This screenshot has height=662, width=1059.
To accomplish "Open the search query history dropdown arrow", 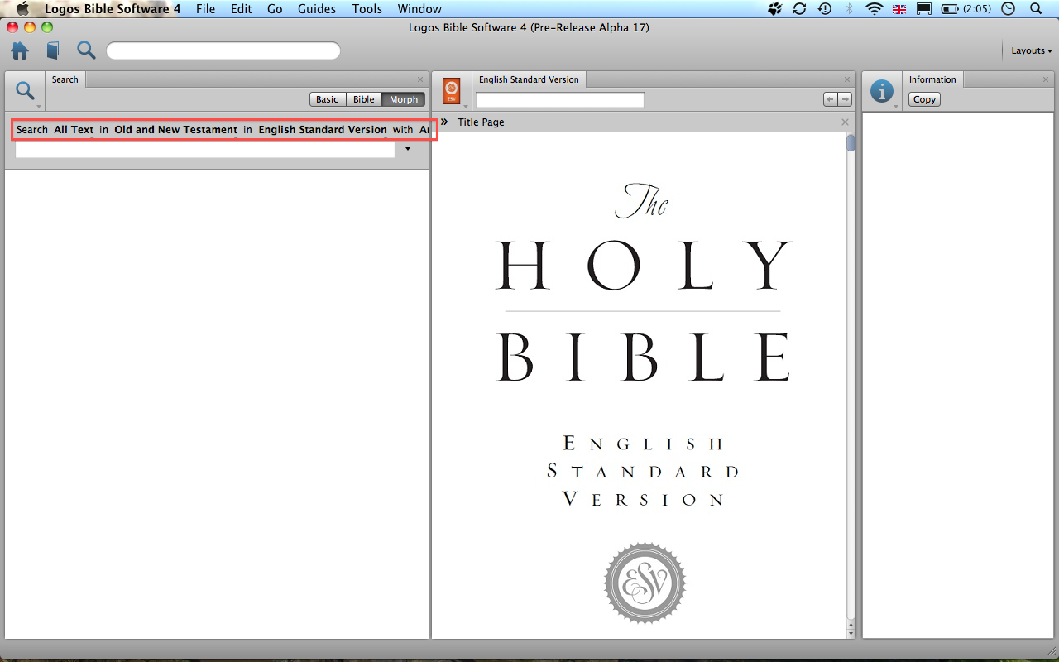I will pos(408,149).
